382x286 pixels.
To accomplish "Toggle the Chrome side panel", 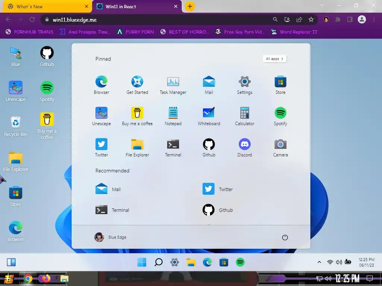I will click(x=350, y=19).
